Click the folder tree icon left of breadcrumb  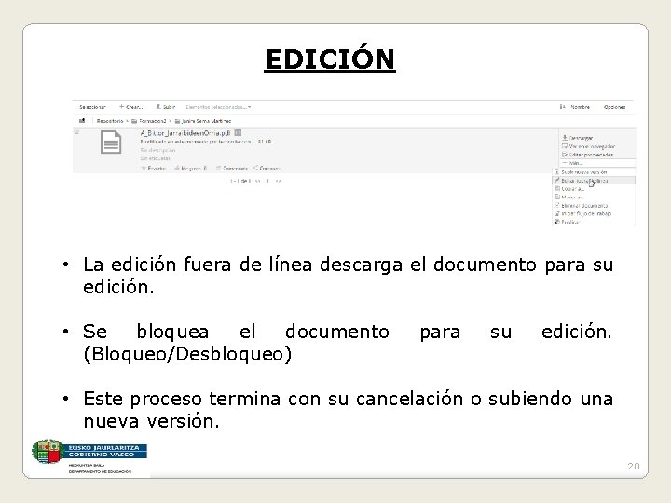(82, 121)
